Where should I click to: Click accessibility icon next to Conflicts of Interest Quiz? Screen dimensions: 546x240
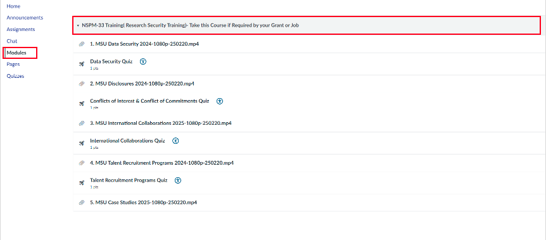[220, 101]
